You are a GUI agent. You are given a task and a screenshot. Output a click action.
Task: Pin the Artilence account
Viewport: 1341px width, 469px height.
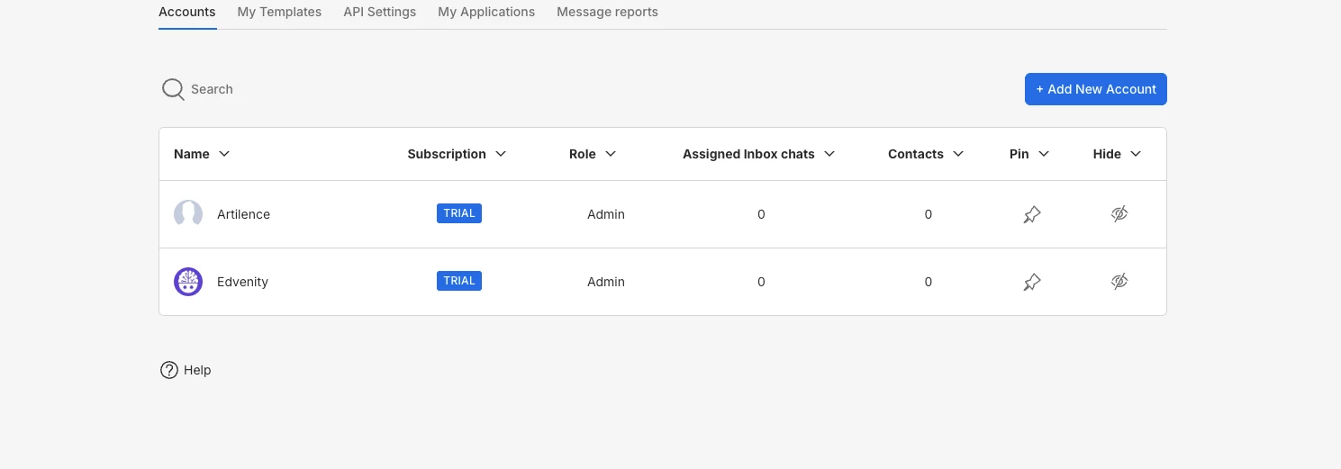pyautogui.click(x=1032, y=214)
